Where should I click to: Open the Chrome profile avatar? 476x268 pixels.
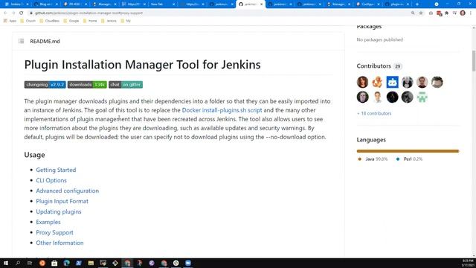(x=463, y=13)
